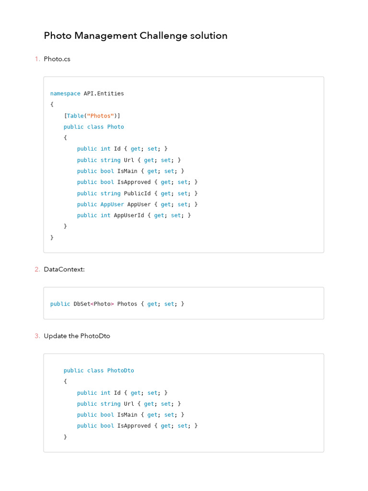The width and height of the screenshot is (368, 491).
Task: Click the int Id line in PhotoDto
Action: point(122,393)
